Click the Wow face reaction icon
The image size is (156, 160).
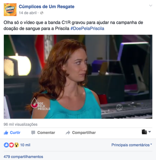[x=16, y=145]
